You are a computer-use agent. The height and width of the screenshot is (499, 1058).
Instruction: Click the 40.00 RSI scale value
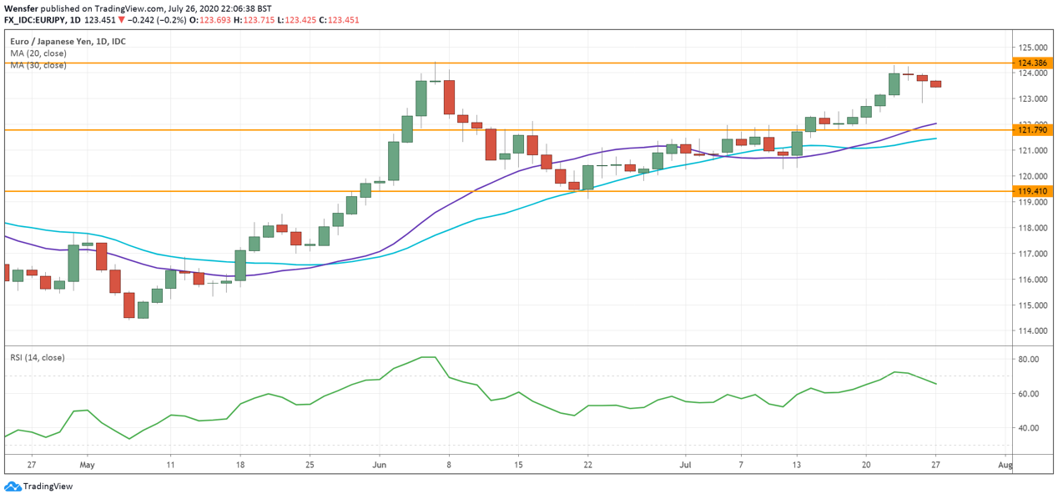(x=1029, y=428)
